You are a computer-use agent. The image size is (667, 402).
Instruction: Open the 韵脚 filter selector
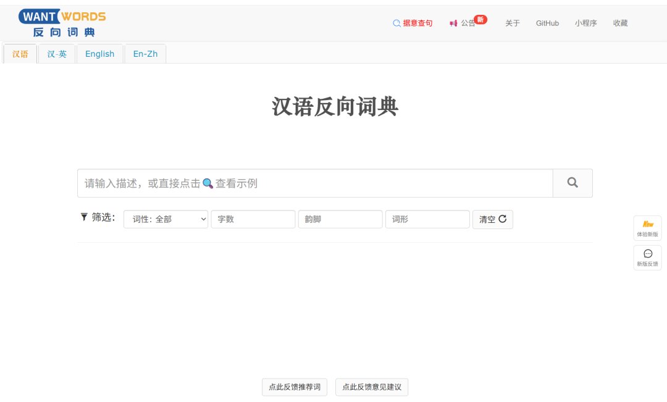[x=340, y=219]
